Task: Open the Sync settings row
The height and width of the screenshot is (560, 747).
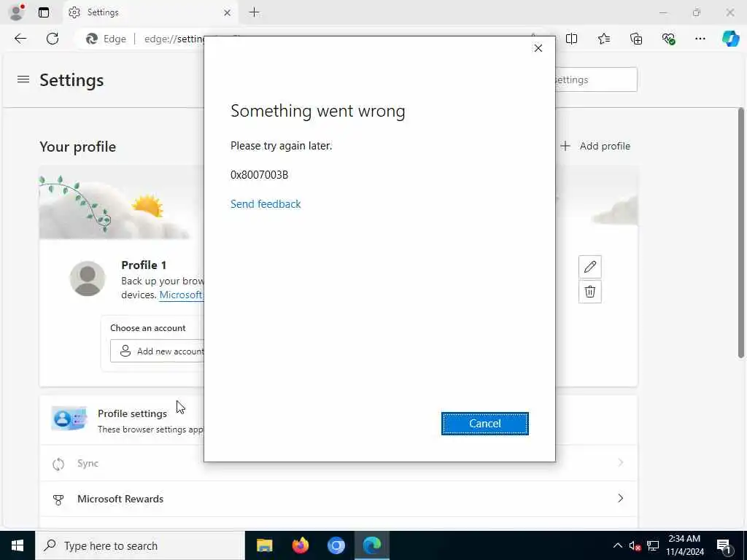Action: 338,463
